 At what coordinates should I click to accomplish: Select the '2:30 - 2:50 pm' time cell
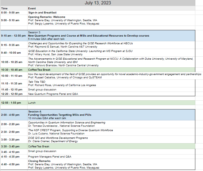click(14, 132)
